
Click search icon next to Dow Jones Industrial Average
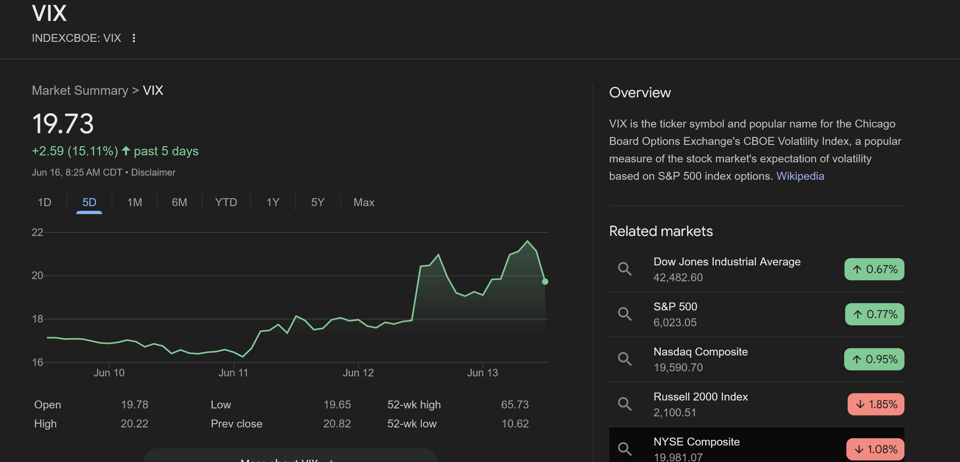pos(625,269)
